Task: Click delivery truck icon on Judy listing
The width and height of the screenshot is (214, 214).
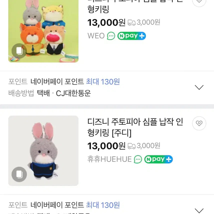Action: pos(131,146)
